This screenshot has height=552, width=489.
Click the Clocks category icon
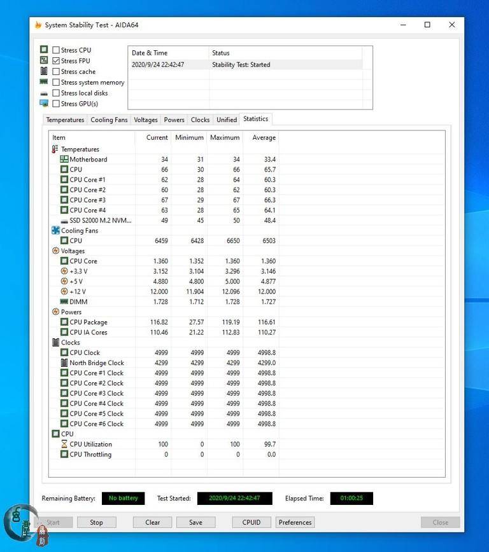[x=55, y=342]
